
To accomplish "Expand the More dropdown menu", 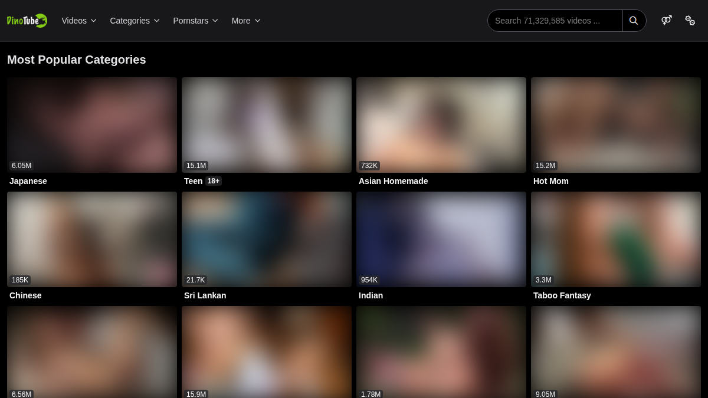I will [246, 21].
